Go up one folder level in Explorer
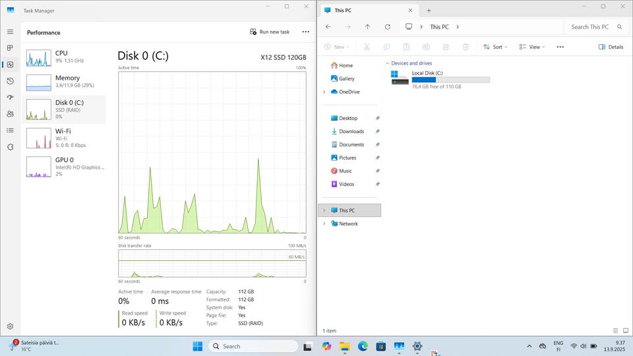 point(367,26)
